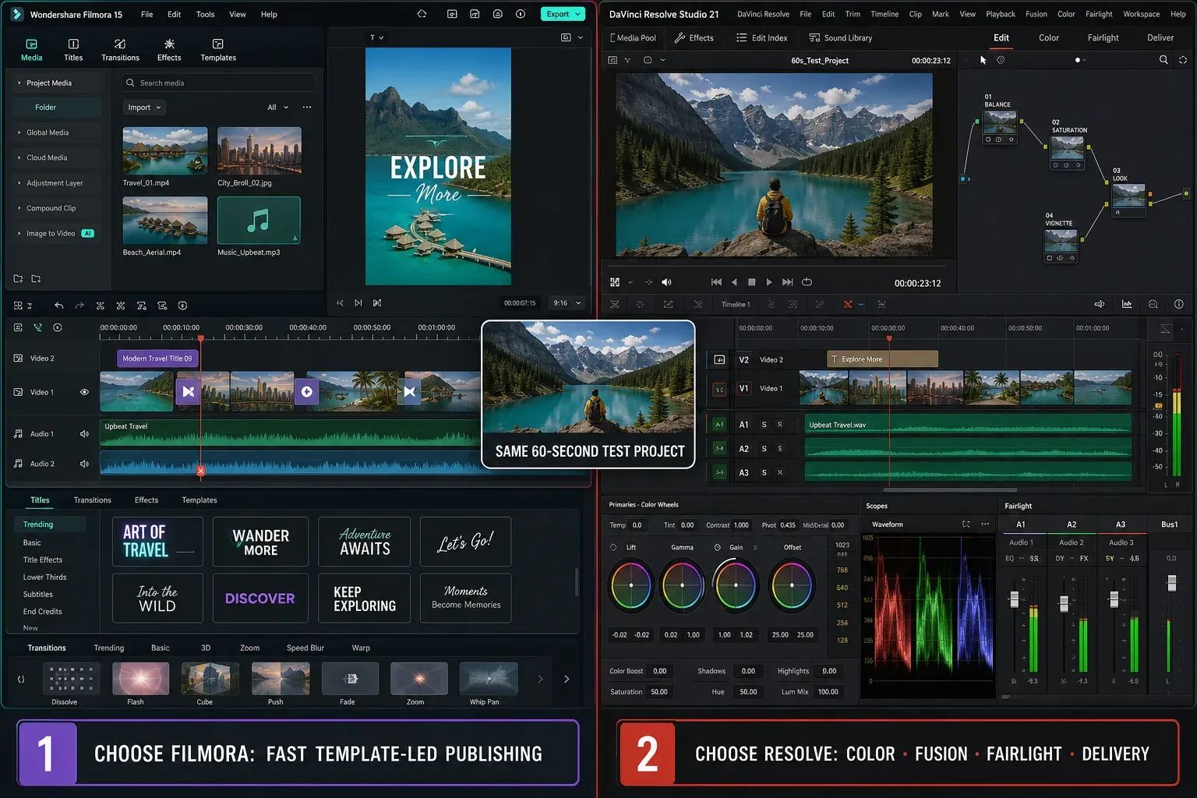Select the Travel_01.mp4 thumbnail
1197x798 pixels.
(165, 150)
